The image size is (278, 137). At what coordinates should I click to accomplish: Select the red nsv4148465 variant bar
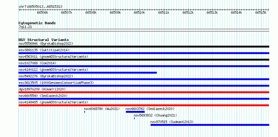144,105
